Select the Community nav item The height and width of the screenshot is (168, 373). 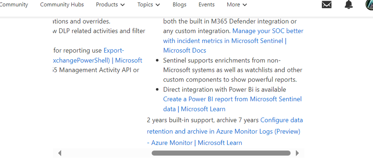coord(14,5)
